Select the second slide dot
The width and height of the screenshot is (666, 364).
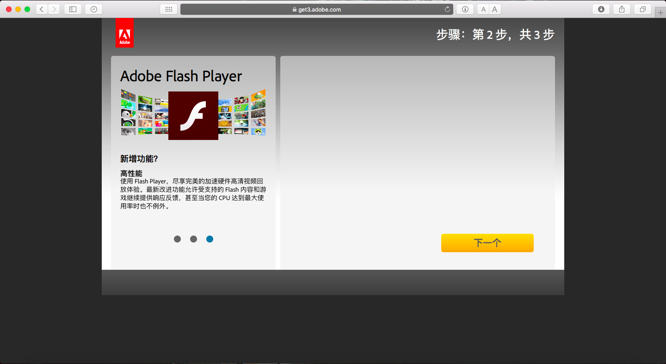pyautogui.click(x=193, y=239)
